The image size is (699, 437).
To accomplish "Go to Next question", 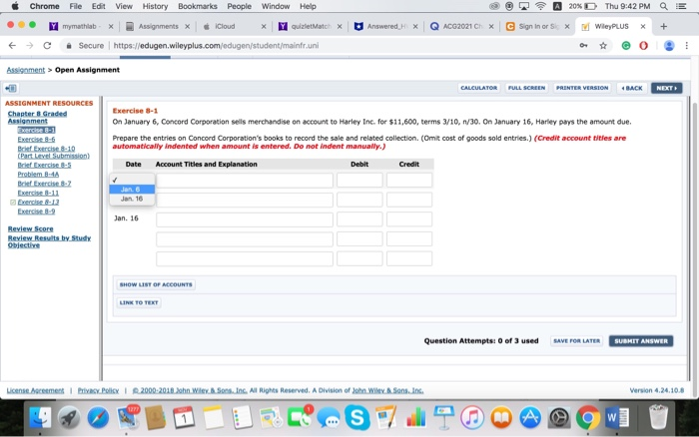I will (x=666, y=88).
